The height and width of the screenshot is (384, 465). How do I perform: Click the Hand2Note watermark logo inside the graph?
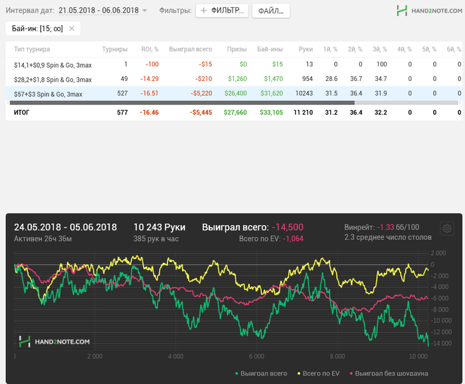point(54,341)
